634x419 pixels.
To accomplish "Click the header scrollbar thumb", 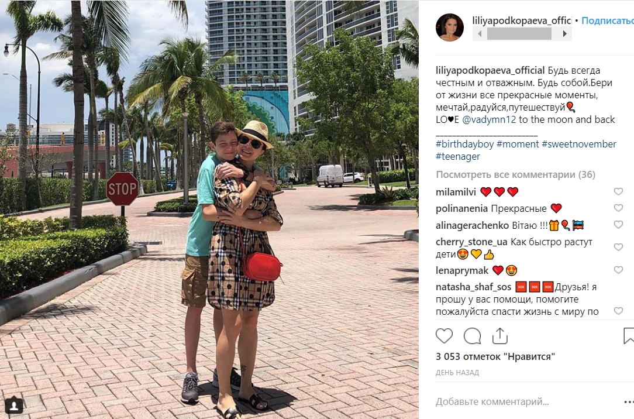I will [x=519, y=34].
